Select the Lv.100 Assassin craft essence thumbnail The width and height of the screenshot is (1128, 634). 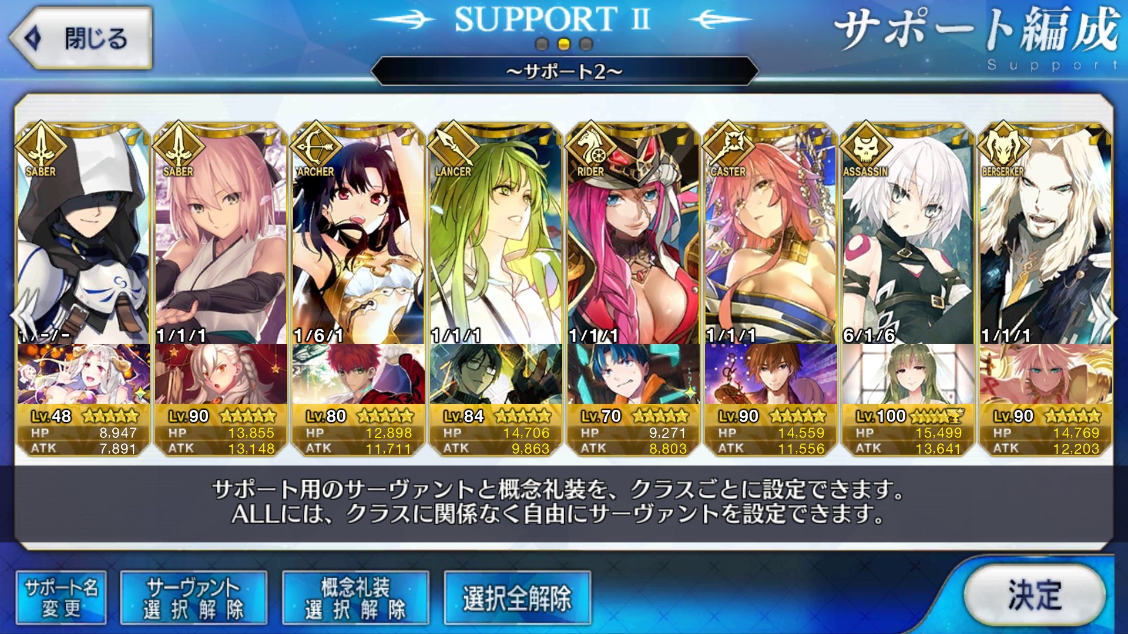[x=908, y=374]
